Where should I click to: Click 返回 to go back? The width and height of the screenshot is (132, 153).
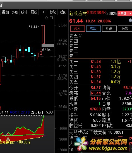(x=63, y=12)
